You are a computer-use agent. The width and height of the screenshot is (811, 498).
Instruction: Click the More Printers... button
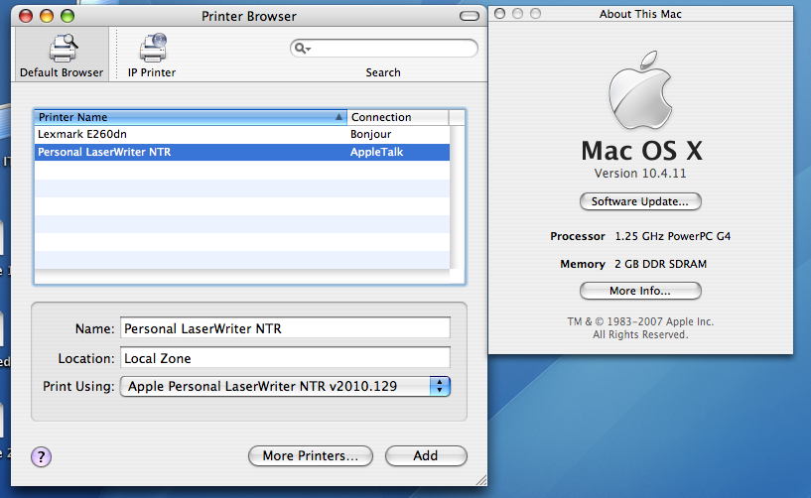pyautogui.click(x=311, y=455)
